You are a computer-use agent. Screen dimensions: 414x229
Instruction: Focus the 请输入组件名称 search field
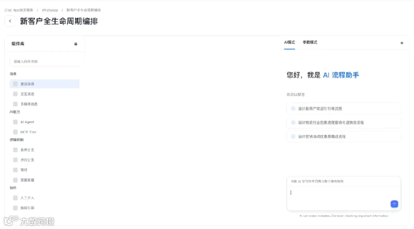pos(44,62)
